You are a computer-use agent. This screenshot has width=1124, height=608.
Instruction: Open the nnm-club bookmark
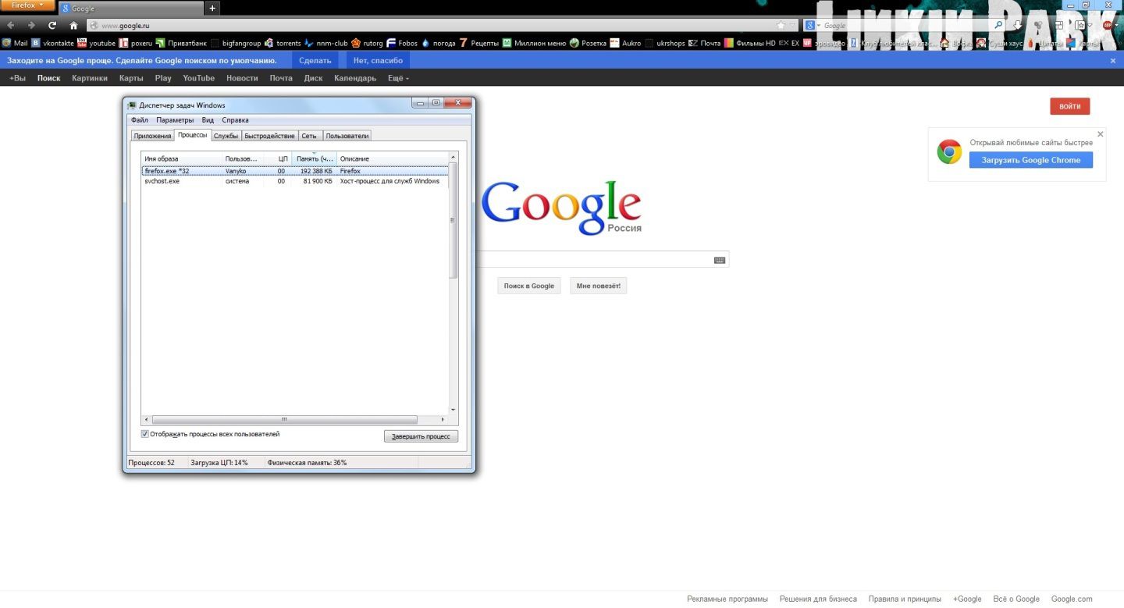[x=325, y=43]
